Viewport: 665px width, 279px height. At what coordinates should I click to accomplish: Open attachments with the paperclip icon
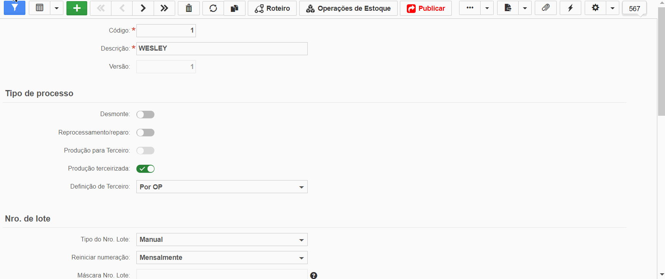click(546, 8)
